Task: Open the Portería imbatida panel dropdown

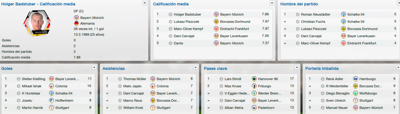Action: pos(398,67)
